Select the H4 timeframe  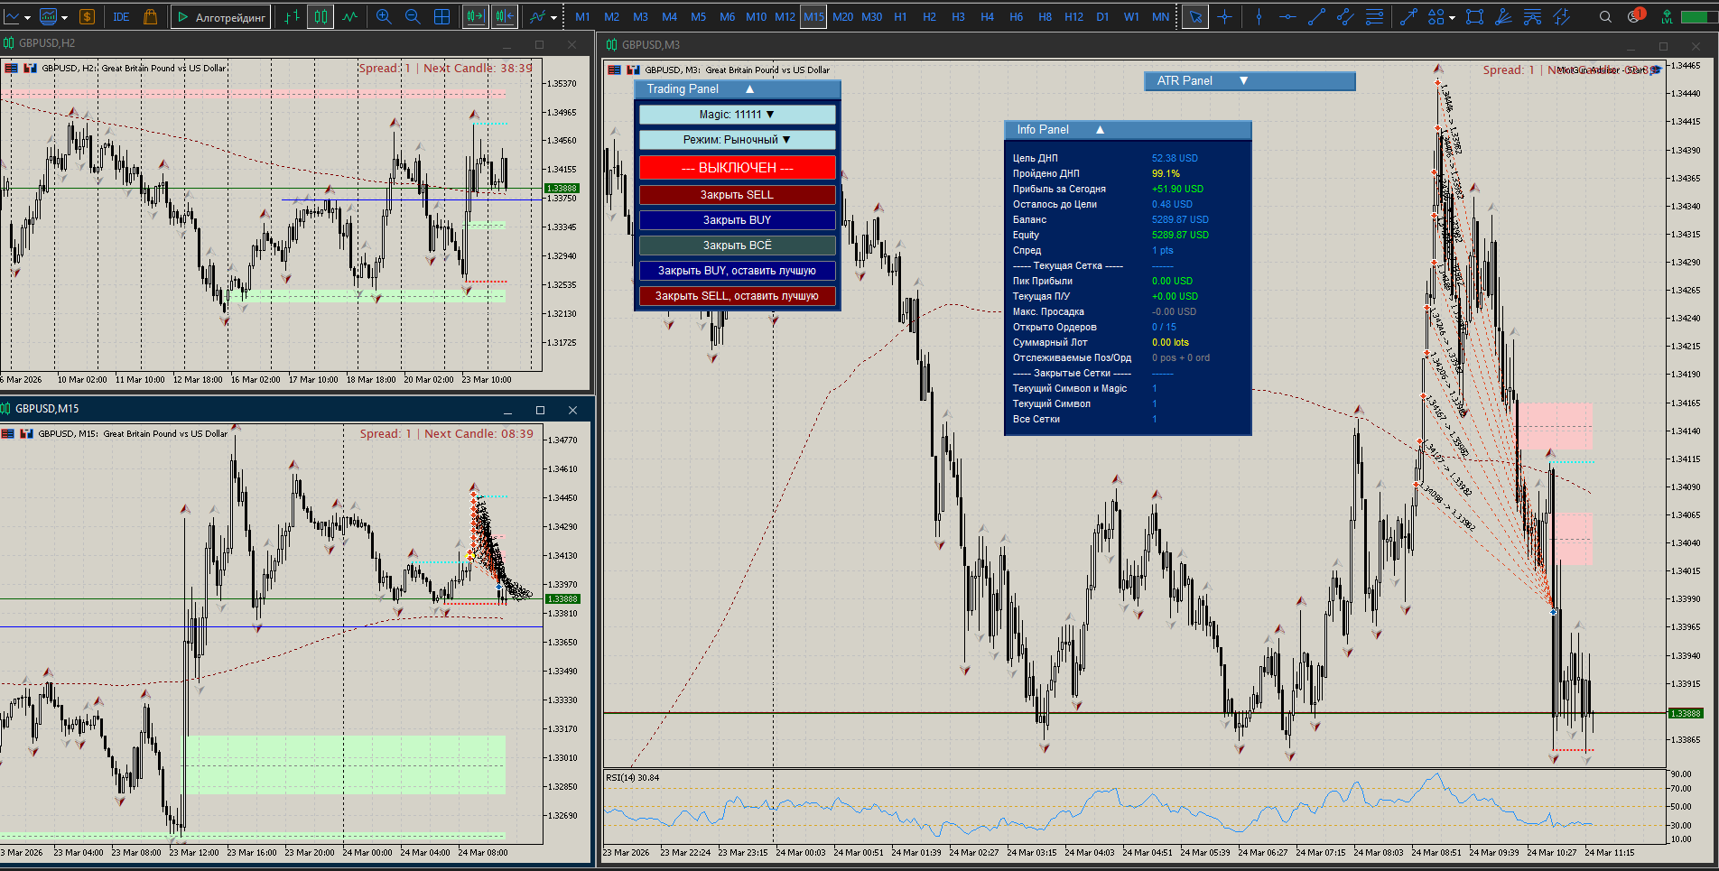[x=987, y=17]
